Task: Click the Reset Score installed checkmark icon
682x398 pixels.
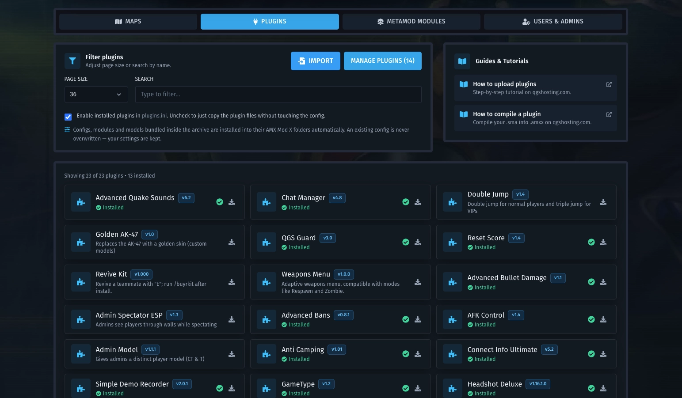Action: (591, 242)
